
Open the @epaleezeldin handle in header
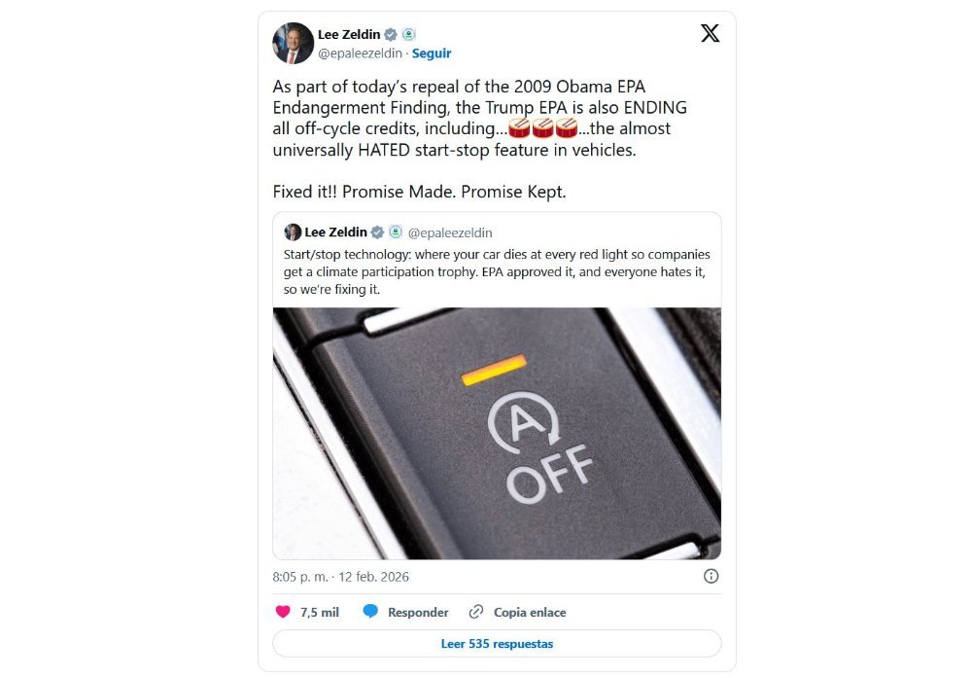[361, 54]
